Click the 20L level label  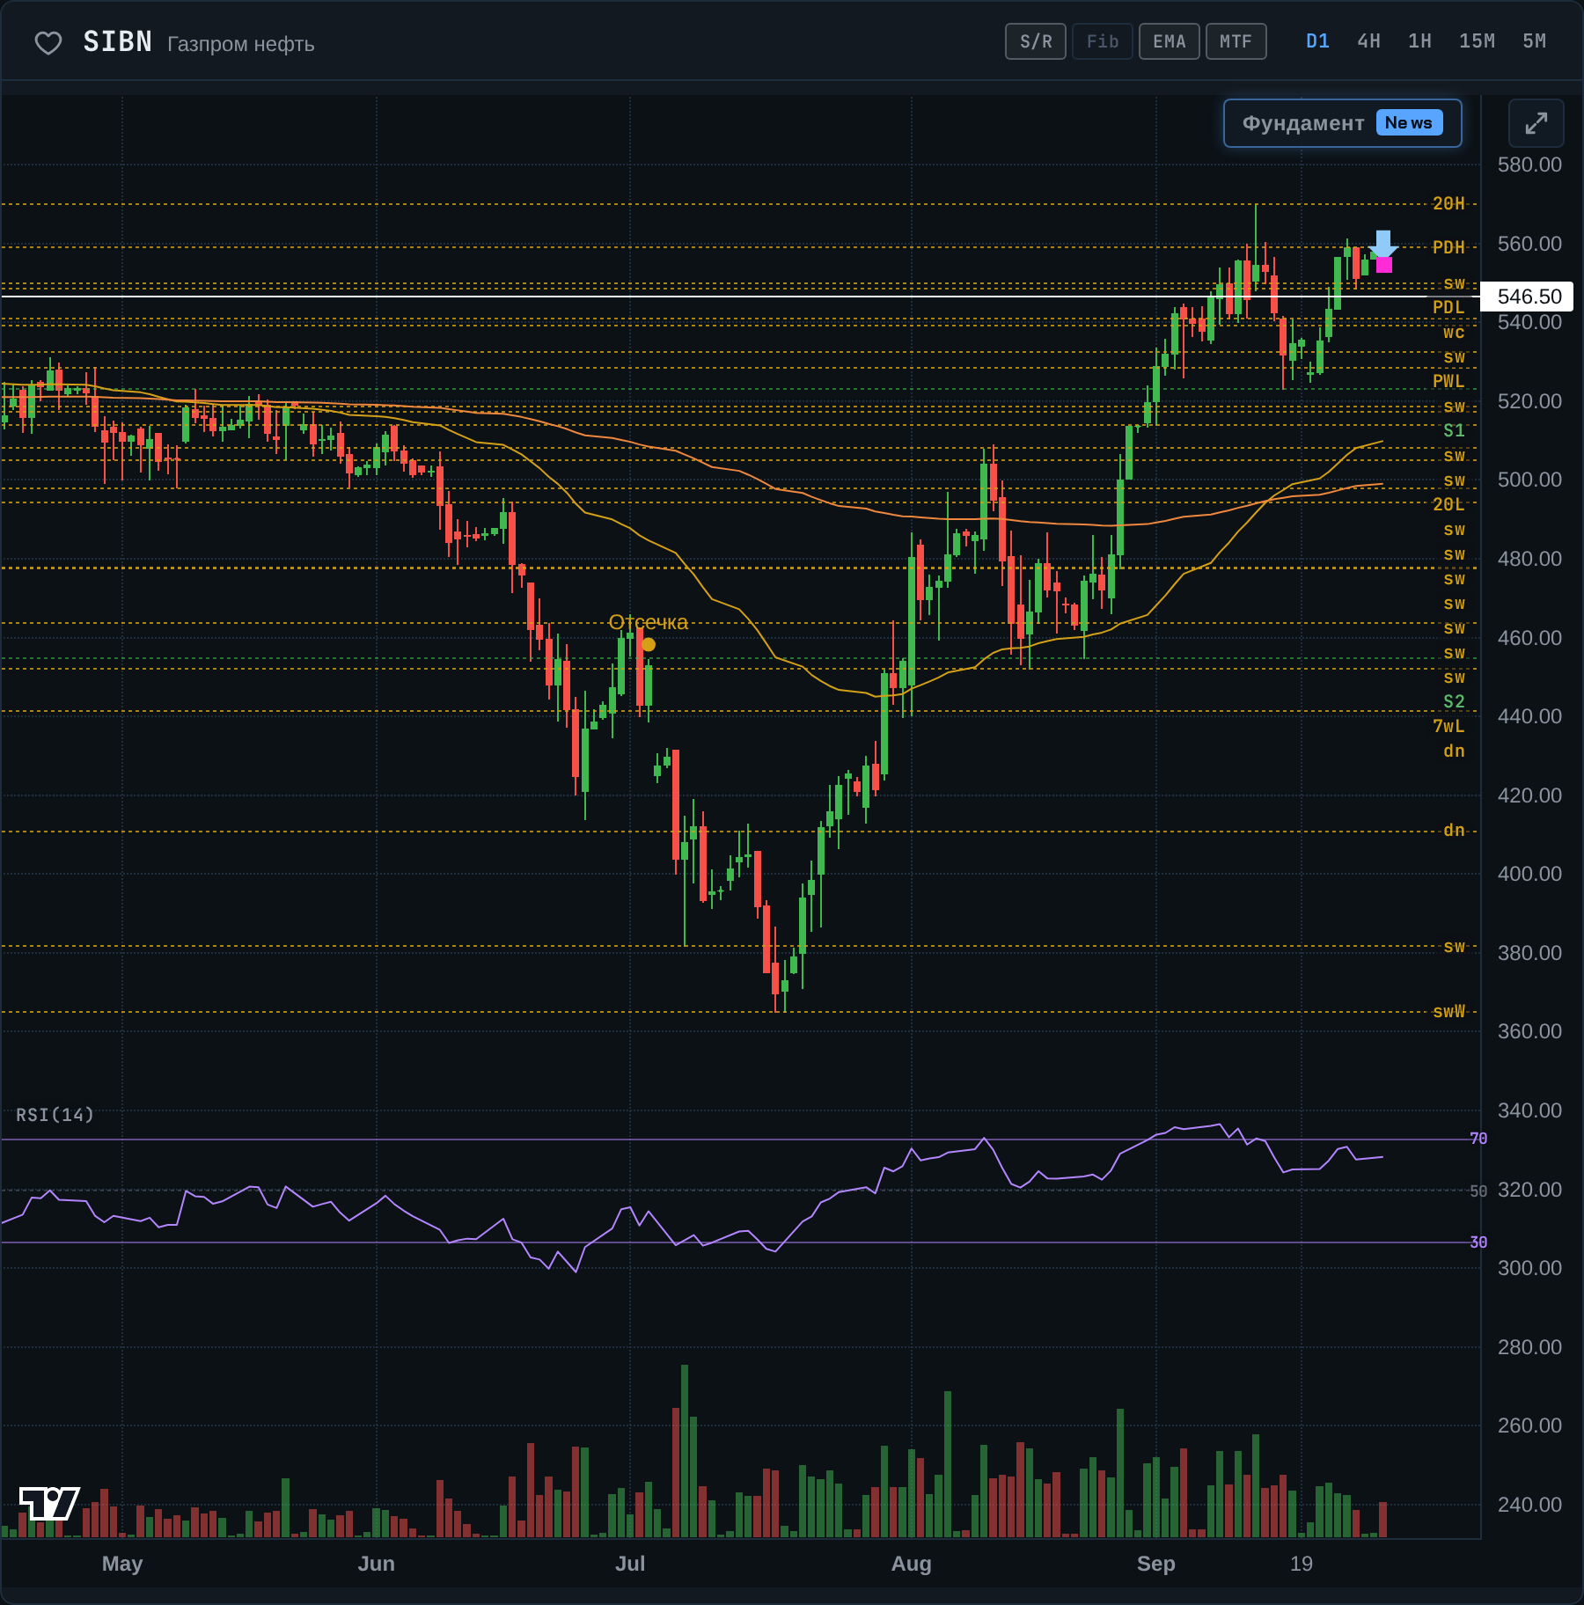tap(1448, 505)
